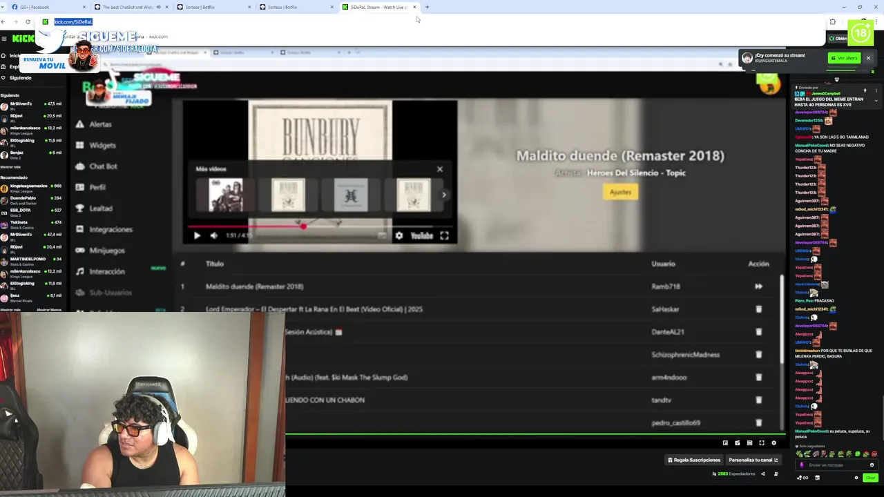Open emoji picker in chat input

tap(872, 465)
